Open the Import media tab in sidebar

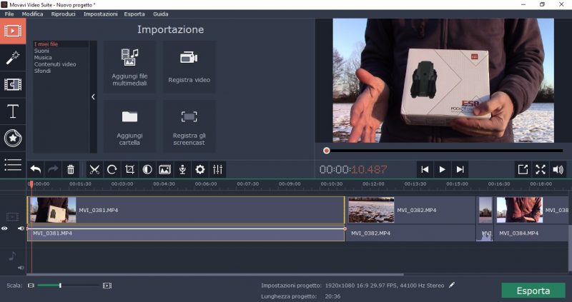pyautogui.click(x=13, y=31)
